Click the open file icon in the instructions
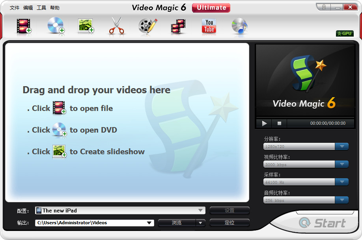Viewport: 362px width, 240px height. coord(60,108)
